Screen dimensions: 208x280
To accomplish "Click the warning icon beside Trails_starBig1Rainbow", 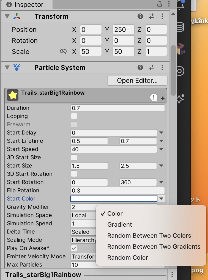I will (154, 98).
